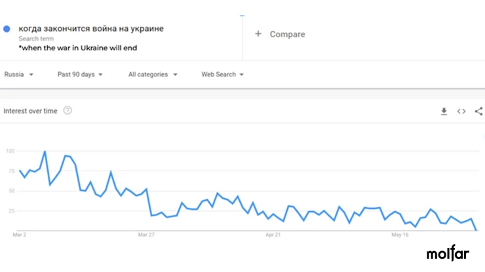Select the peak value point at 100

click(x=45, y=151)
